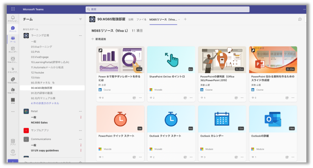This screenshot has height=168, width=313.
Task: Open the PowerPoint クイック スタート title
Action: 116,136
